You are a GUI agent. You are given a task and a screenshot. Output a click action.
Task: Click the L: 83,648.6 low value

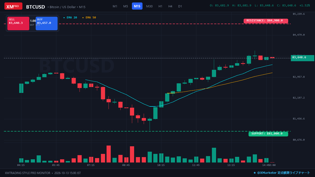pyautogui.click(x=264, y=6)
